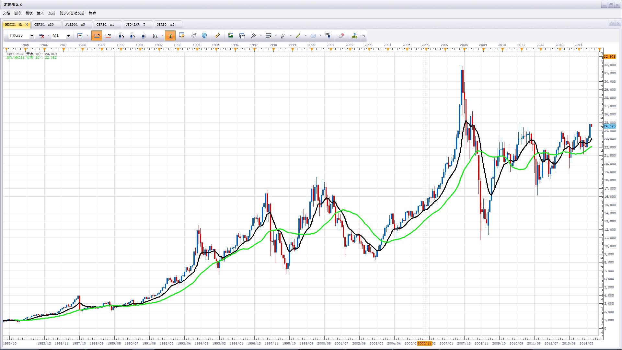The width and height of the screenshot is (622, 350).
Task: Select the ruler measurement tool
Action: [217, 36]
